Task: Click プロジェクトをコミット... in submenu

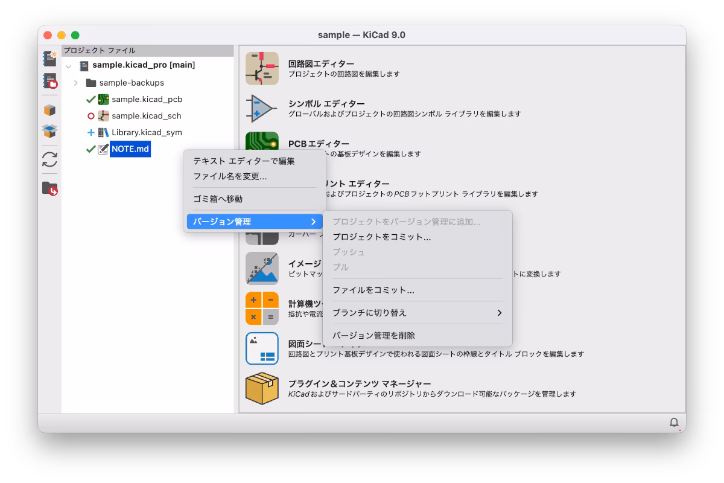Action: pos(382,237)
